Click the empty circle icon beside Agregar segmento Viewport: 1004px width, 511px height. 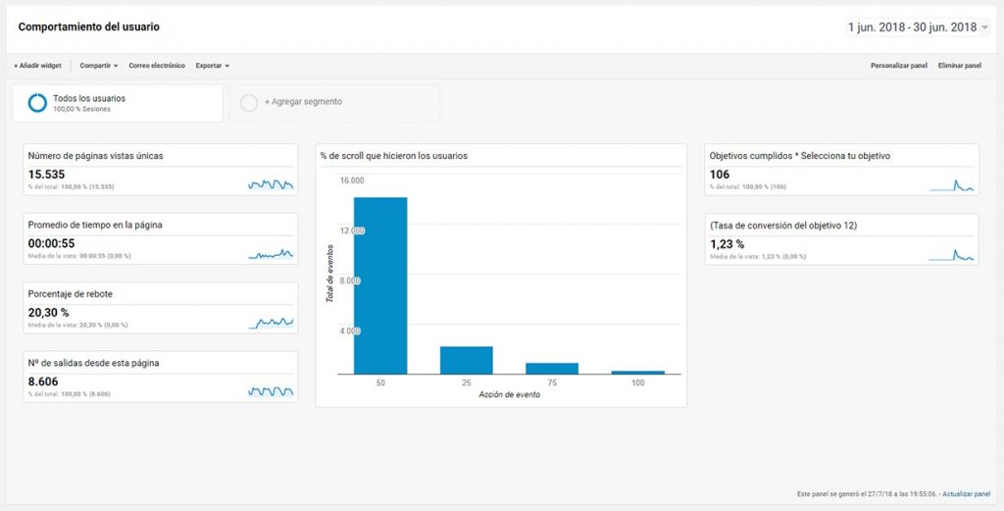(249, 103)
